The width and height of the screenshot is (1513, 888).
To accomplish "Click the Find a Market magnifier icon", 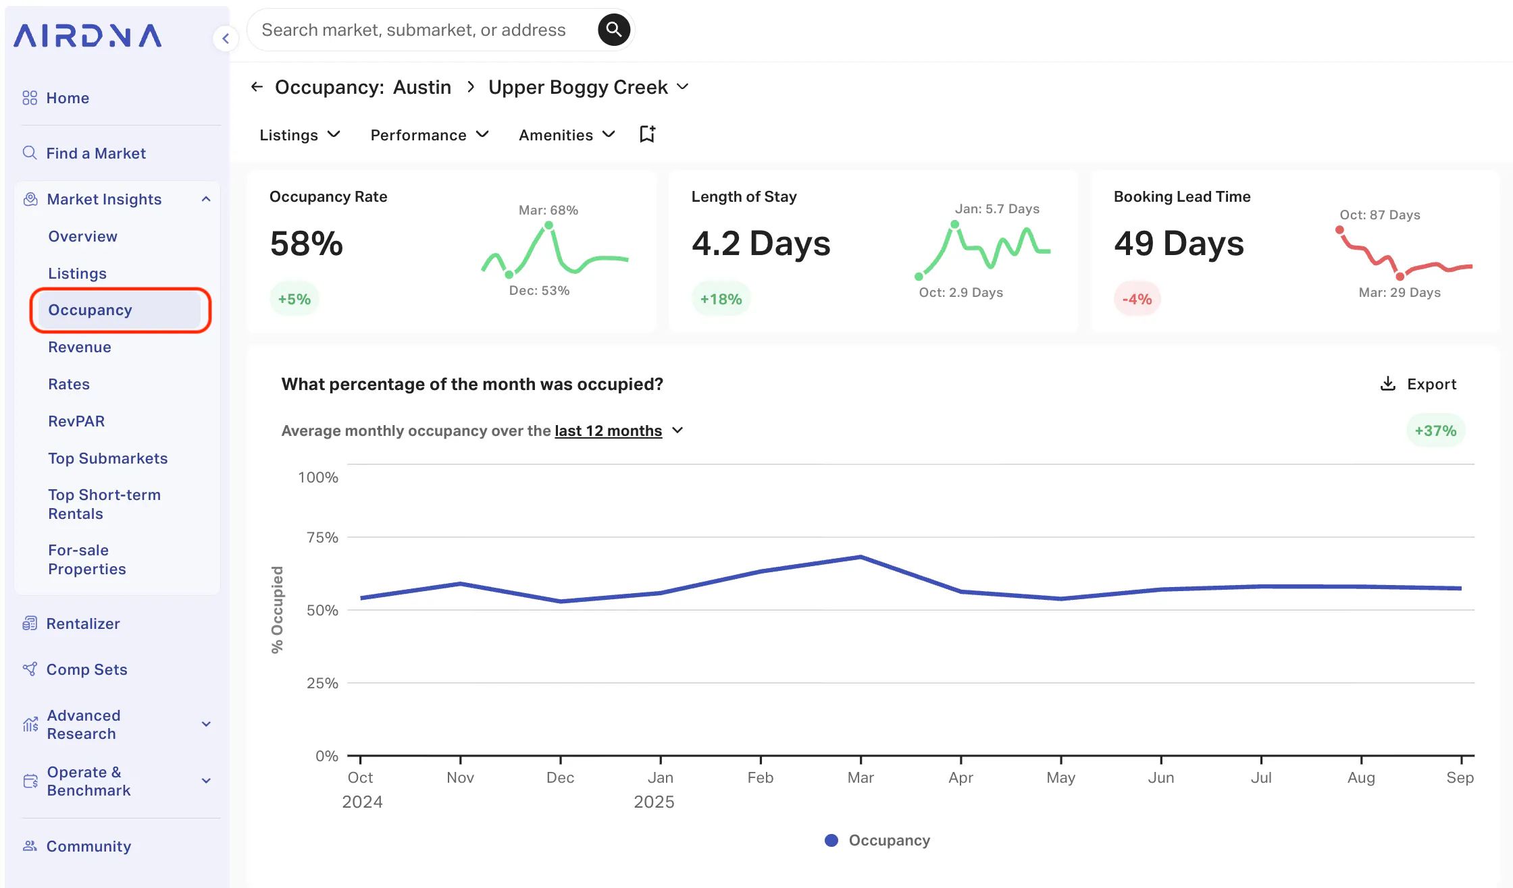I will pos(30,152).
